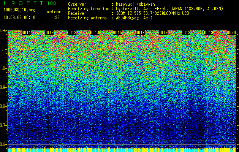Screen dimensions: 239x152
Task: Click the 0011 time marker
Action: (26, 33)
